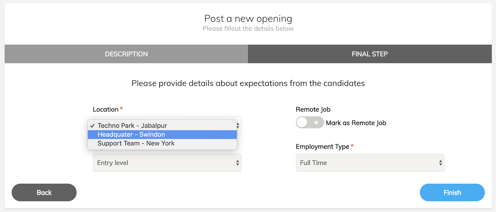Click the Location field label
Viewport: 496px width, 212px height.
click(x=105, y=110)
